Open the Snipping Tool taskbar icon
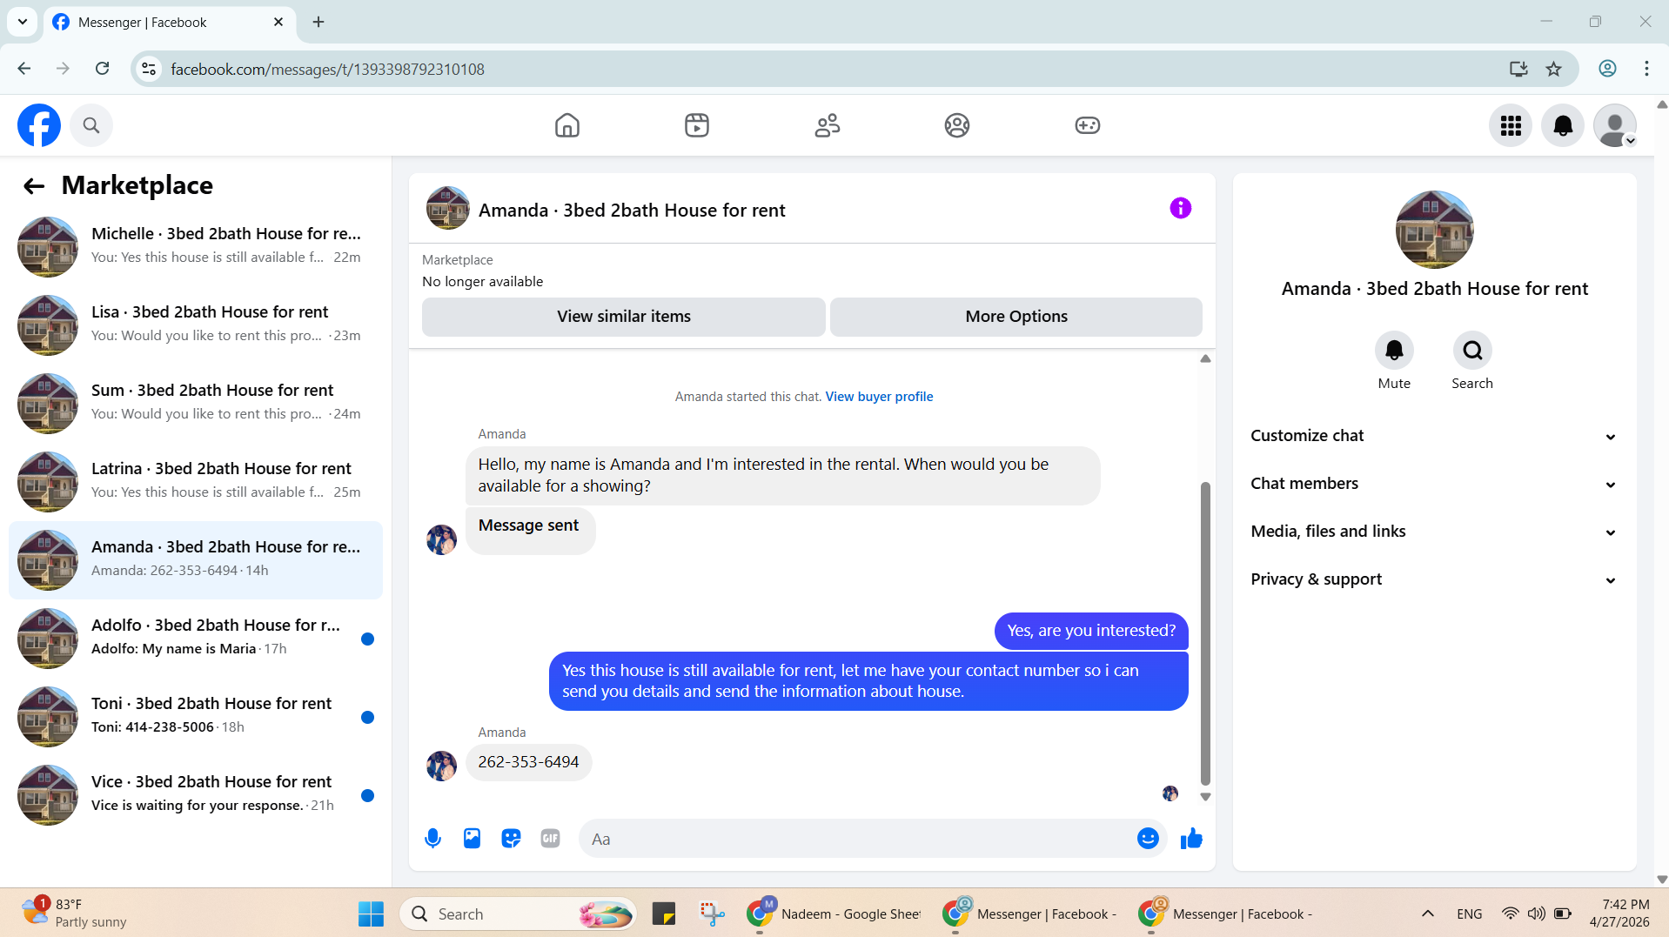This screenshot has width=1669, height=937. point(712,914)
